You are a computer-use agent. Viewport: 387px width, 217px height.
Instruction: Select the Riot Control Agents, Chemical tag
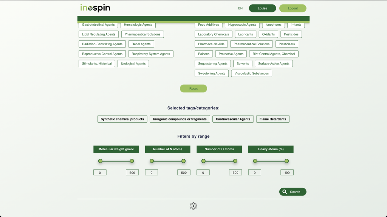pos(274,54)
